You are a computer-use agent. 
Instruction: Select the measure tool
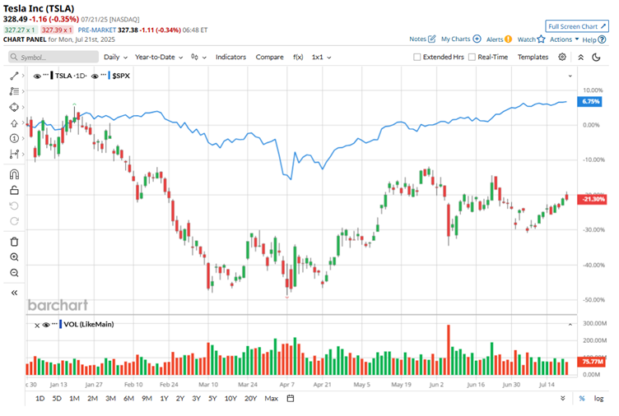pyautogui.click(x=14, y=155)
